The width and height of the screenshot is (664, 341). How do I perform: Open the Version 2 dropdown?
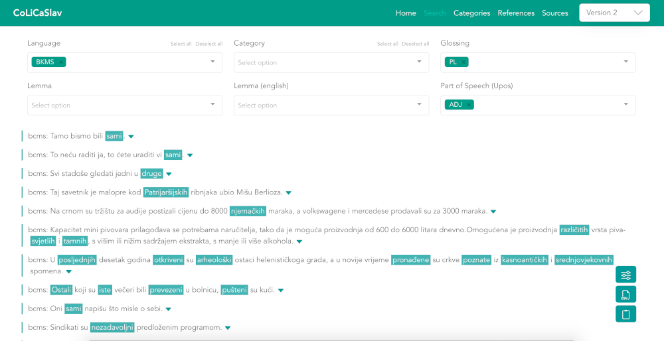[x=614, y=13]
